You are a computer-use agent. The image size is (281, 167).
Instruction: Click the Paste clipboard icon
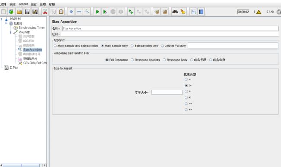tap(61, 12)
